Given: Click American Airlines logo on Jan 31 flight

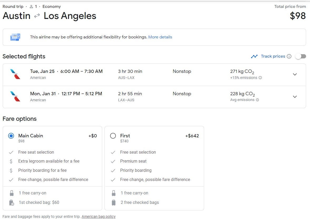Looking at the screenshot, I should (15, 97).
